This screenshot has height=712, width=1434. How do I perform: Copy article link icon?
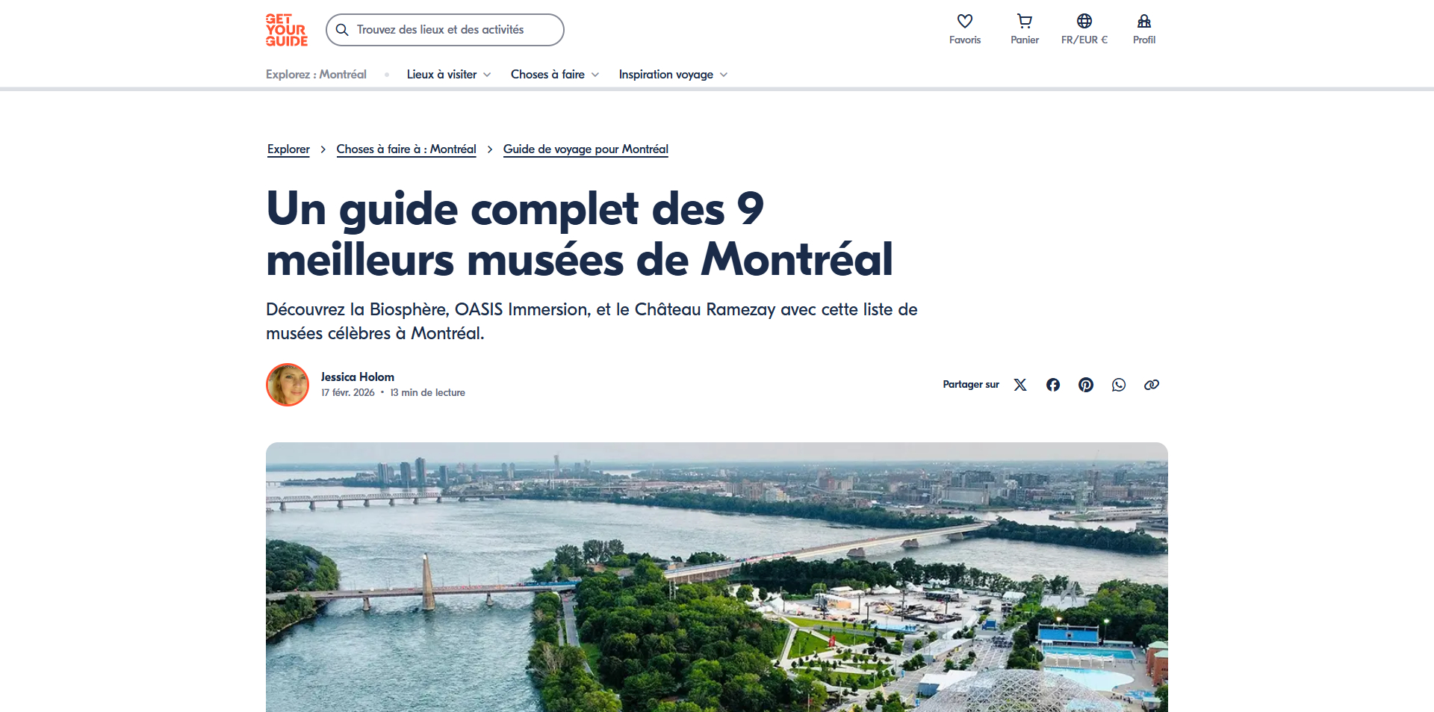click(x=1152, y=385)
